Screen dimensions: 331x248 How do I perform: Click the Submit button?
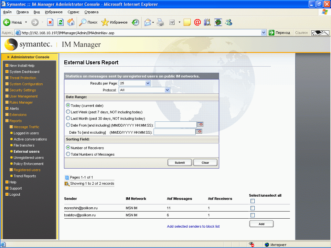click(x=180, y=163)
